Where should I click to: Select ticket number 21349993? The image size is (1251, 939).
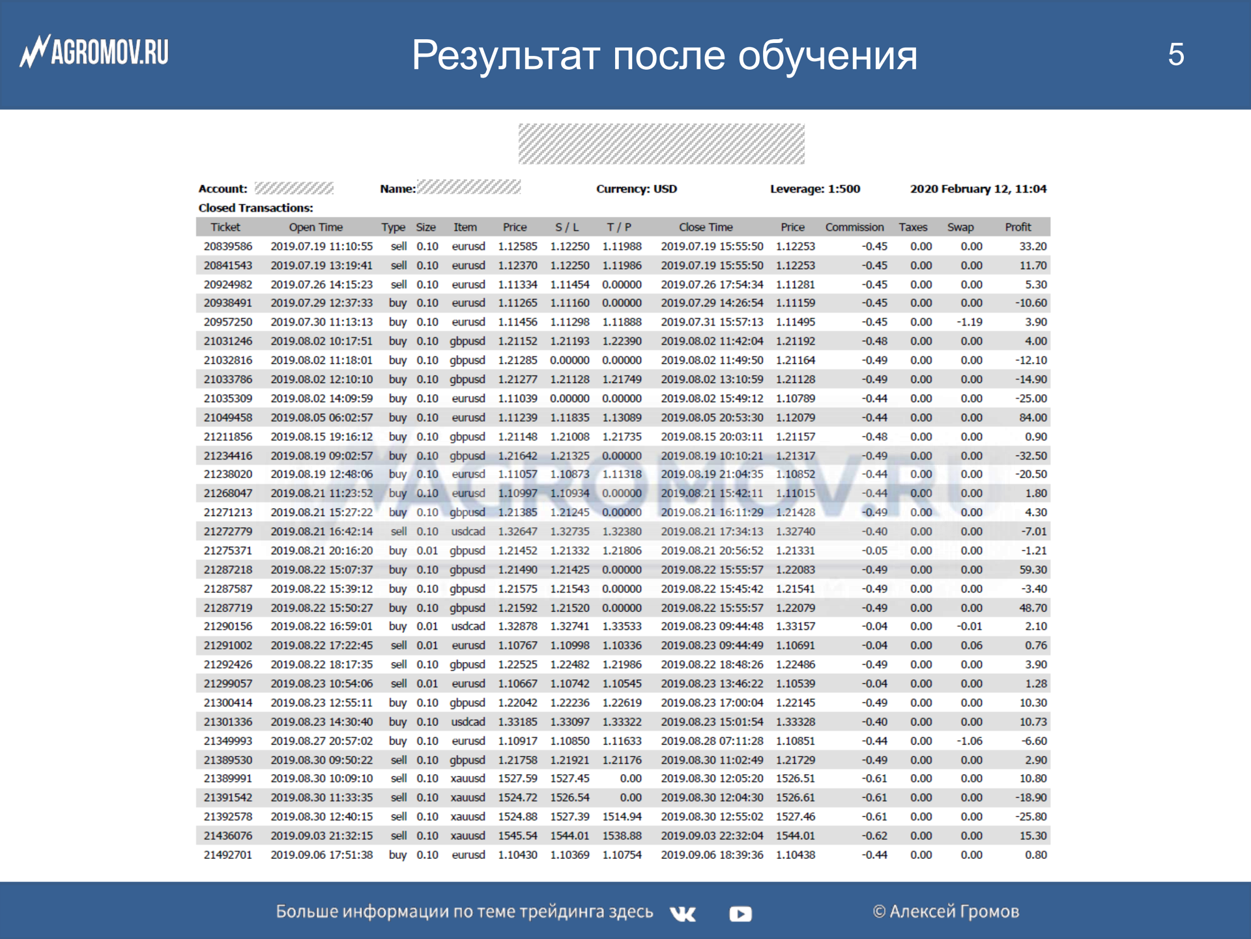click(228, 741)
